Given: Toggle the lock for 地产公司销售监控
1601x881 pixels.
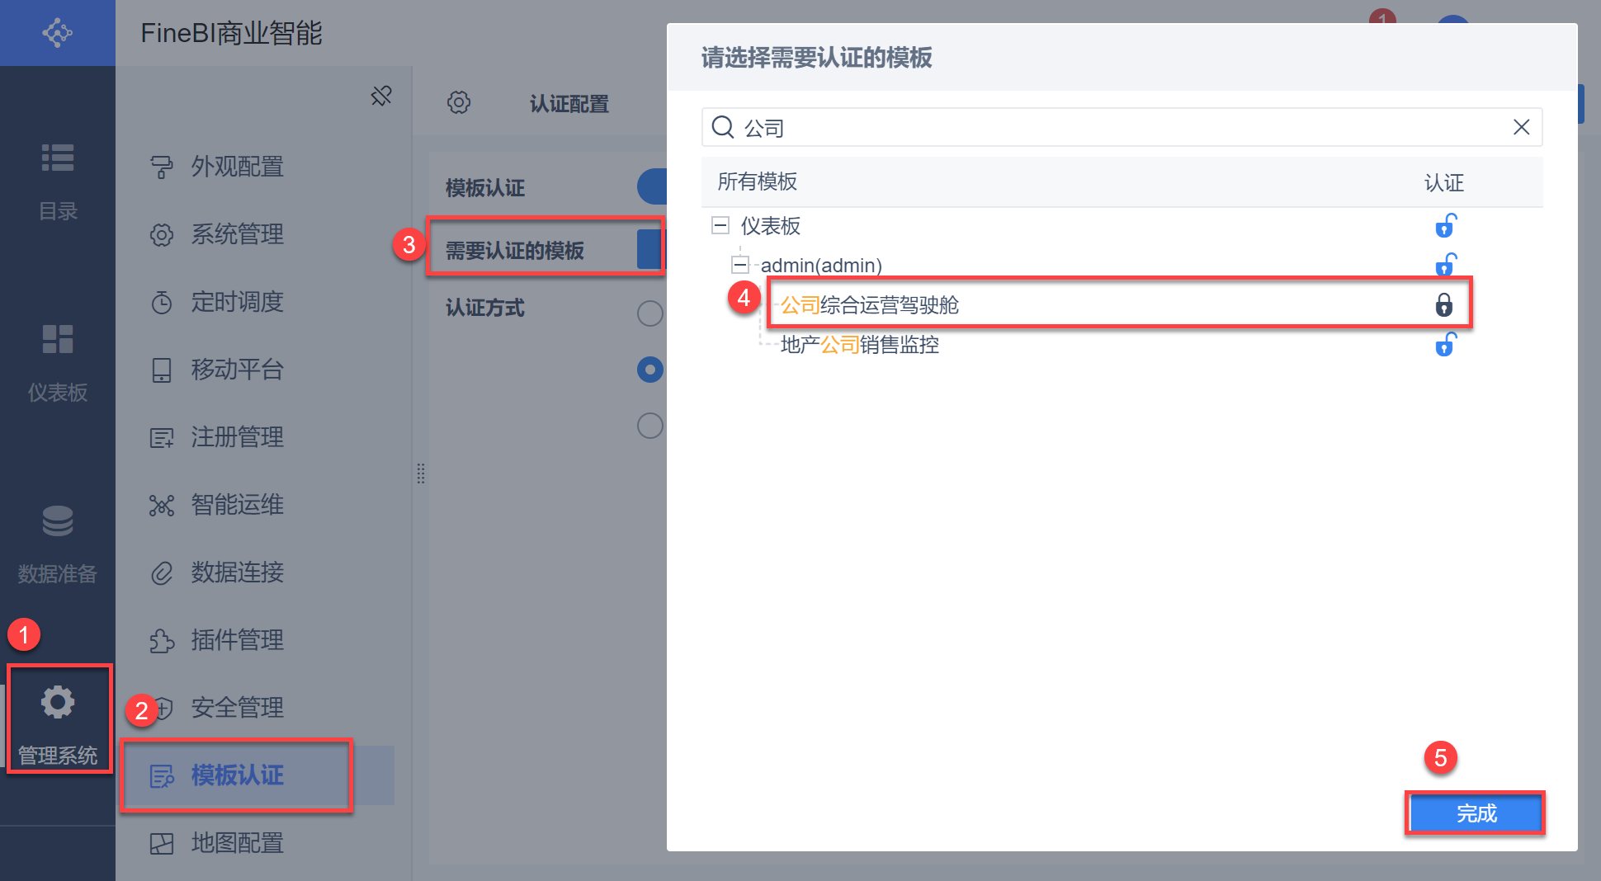Looking at the screenshot, I should coord(1445,344).
